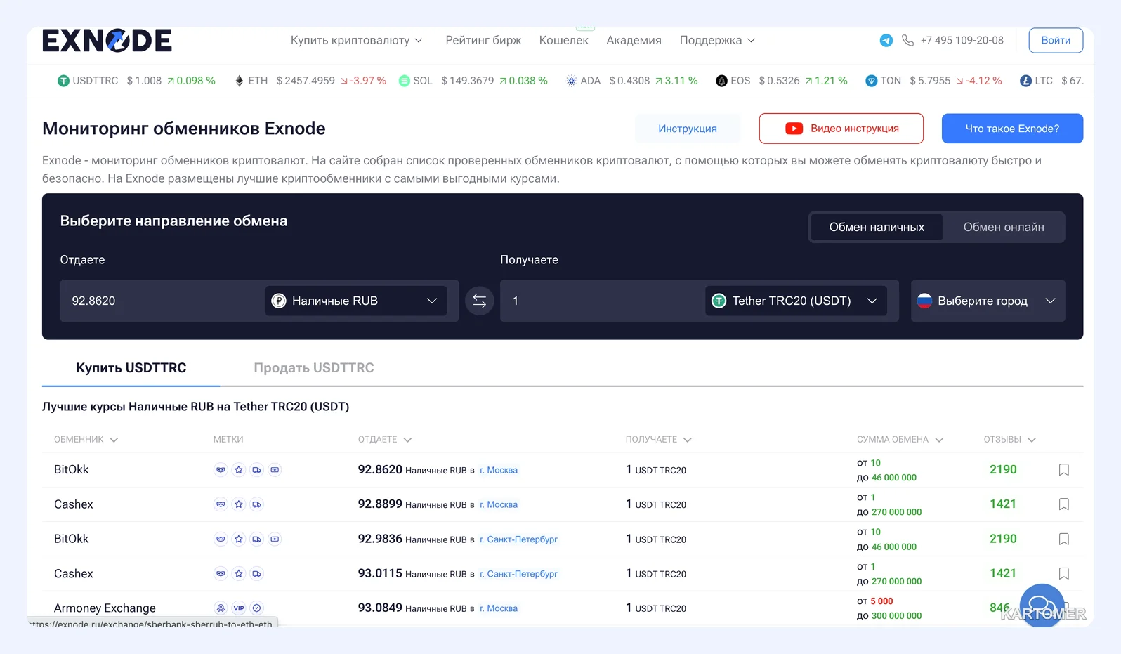Click USDTTRC ticker coin icon
The width and height of the screenshot is (1121, 654).
click(63, 81)
